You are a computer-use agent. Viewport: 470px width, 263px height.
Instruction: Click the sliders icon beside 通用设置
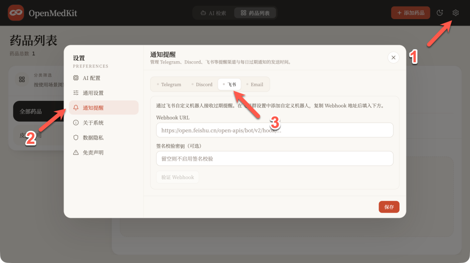tap(76, 93)
